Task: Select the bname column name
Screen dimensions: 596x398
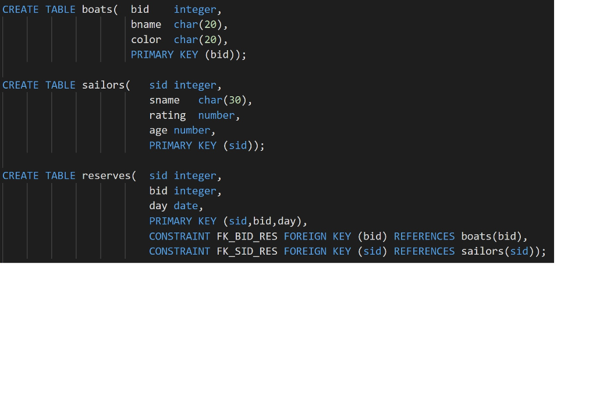Action: (146, 24)
